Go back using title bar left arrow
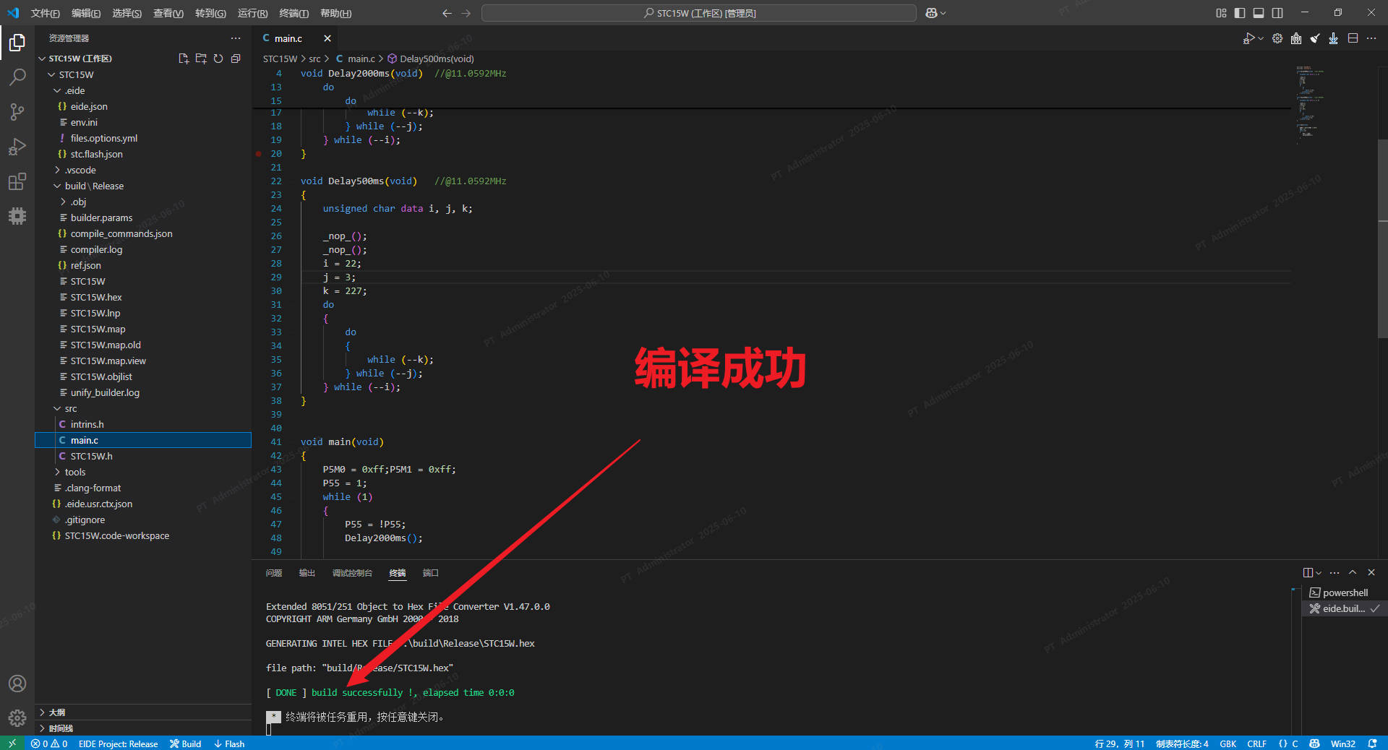This screenshot has height=750, width=1388. (x=447, y=13)
